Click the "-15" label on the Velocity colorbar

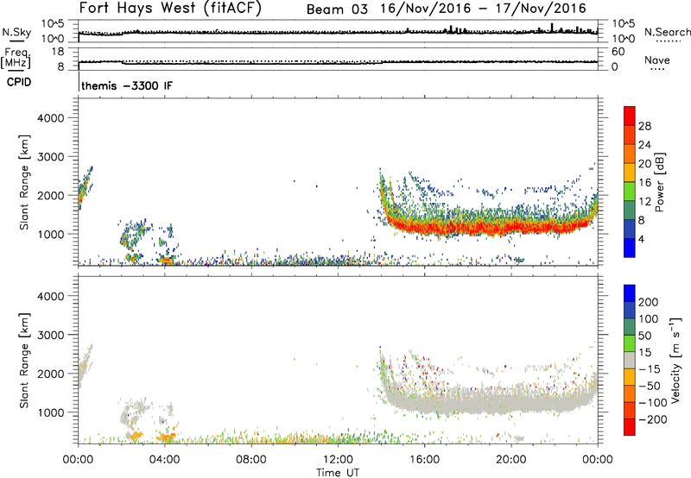pos(649,369)
